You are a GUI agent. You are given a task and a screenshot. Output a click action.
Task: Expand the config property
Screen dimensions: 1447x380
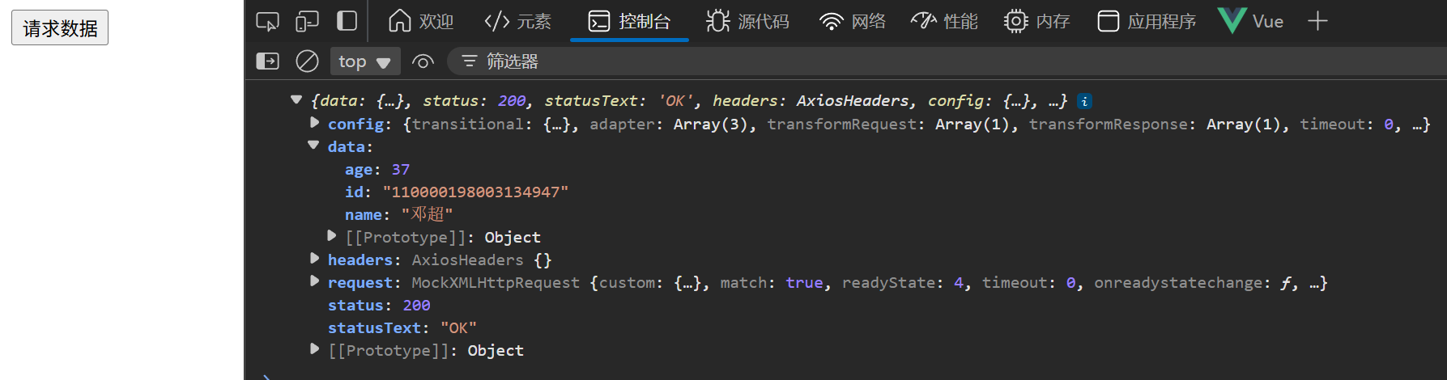(314, 123)
